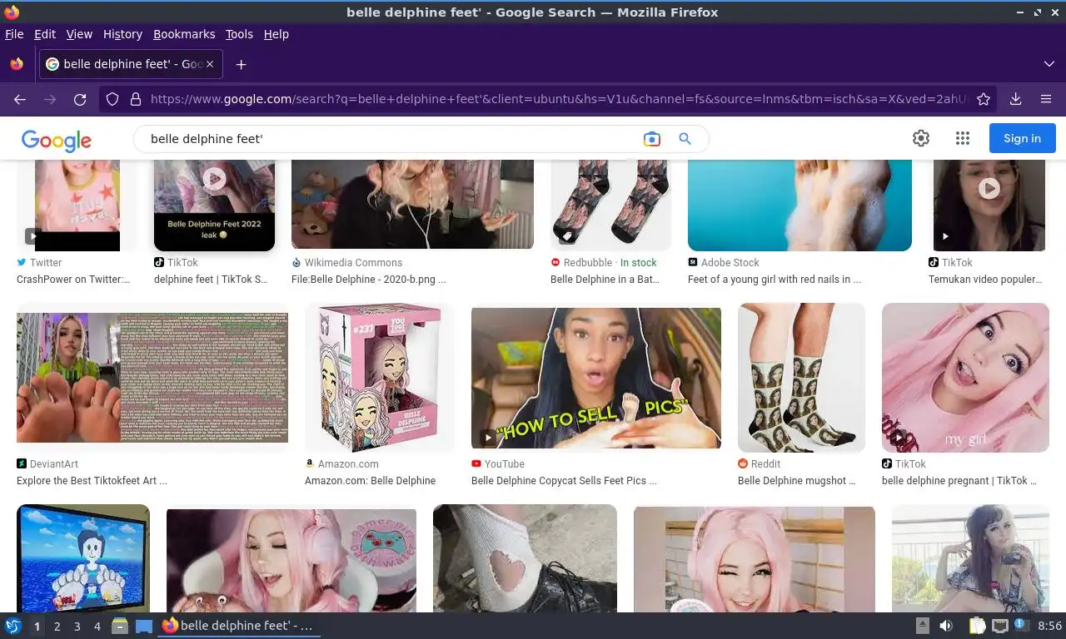1066x639 pixels.
Task: Click the forward navigation arrow
Action: tap(50, 99)
